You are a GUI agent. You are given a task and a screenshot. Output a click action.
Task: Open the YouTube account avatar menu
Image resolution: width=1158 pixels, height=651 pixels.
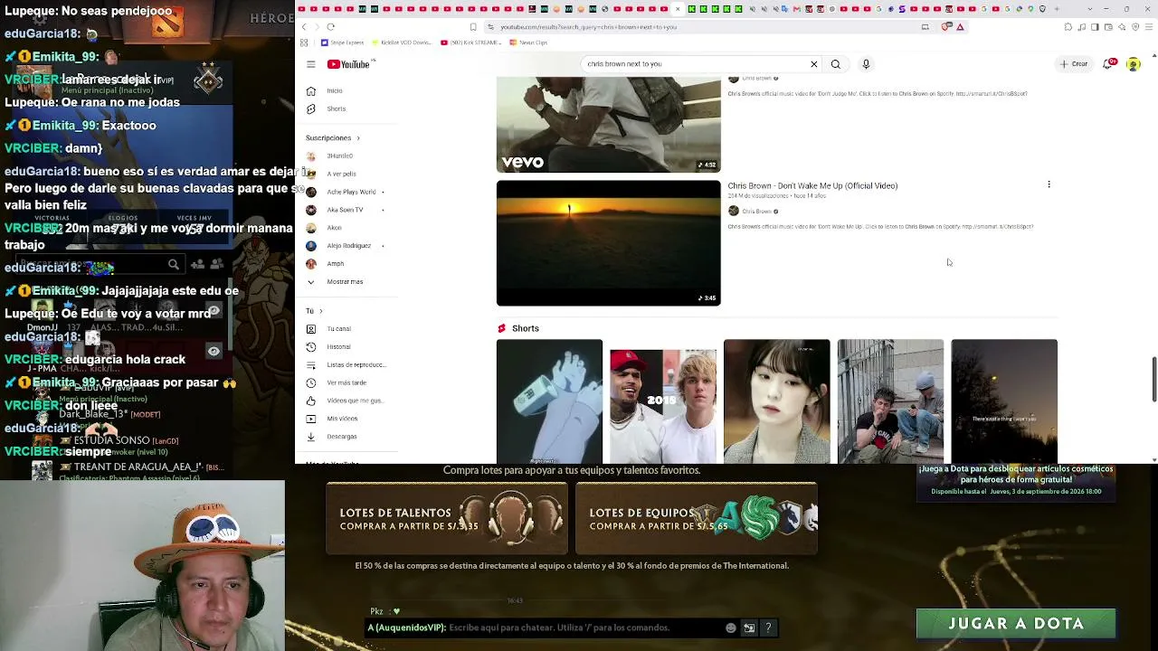(1133, 64)
